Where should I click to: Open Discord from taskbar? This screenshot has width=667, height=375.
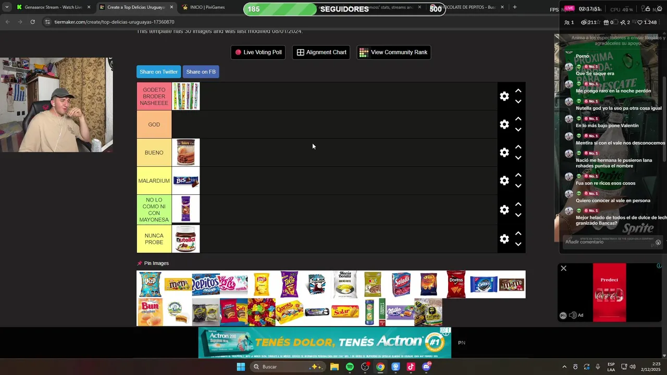pyautogui.click(x=426, y=367)
